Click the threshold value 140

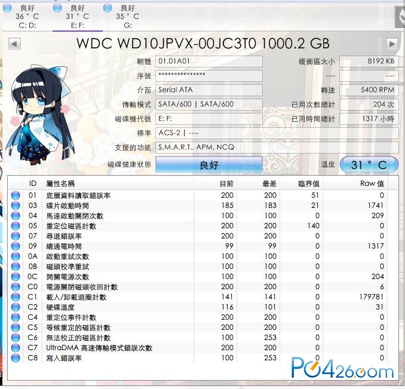click(x=313, y=226)
